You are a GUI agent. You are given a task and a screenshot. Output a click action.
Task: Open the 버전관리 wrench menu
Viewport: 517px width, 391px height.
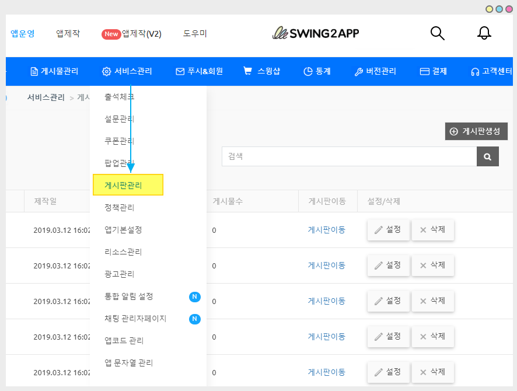(x=375, y=72)
